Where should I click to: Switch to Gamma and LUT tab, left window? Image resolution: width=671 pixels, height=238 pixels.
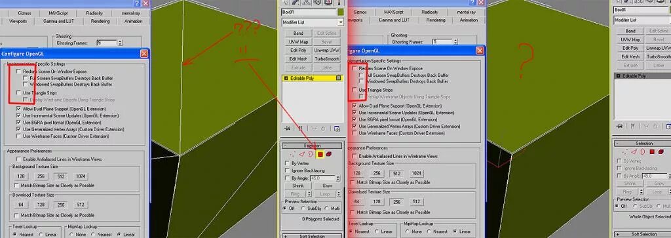58,21
